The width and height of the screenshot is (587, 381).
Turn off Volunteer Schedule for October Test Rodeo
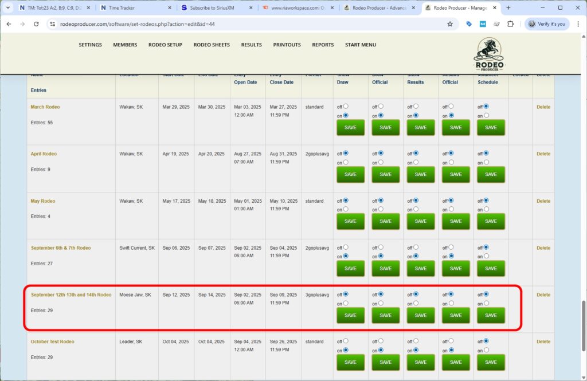coord(486,341)
